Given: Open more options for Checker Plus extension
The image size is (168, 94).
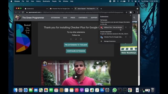Looking at the screenshot, I should 130,37.
